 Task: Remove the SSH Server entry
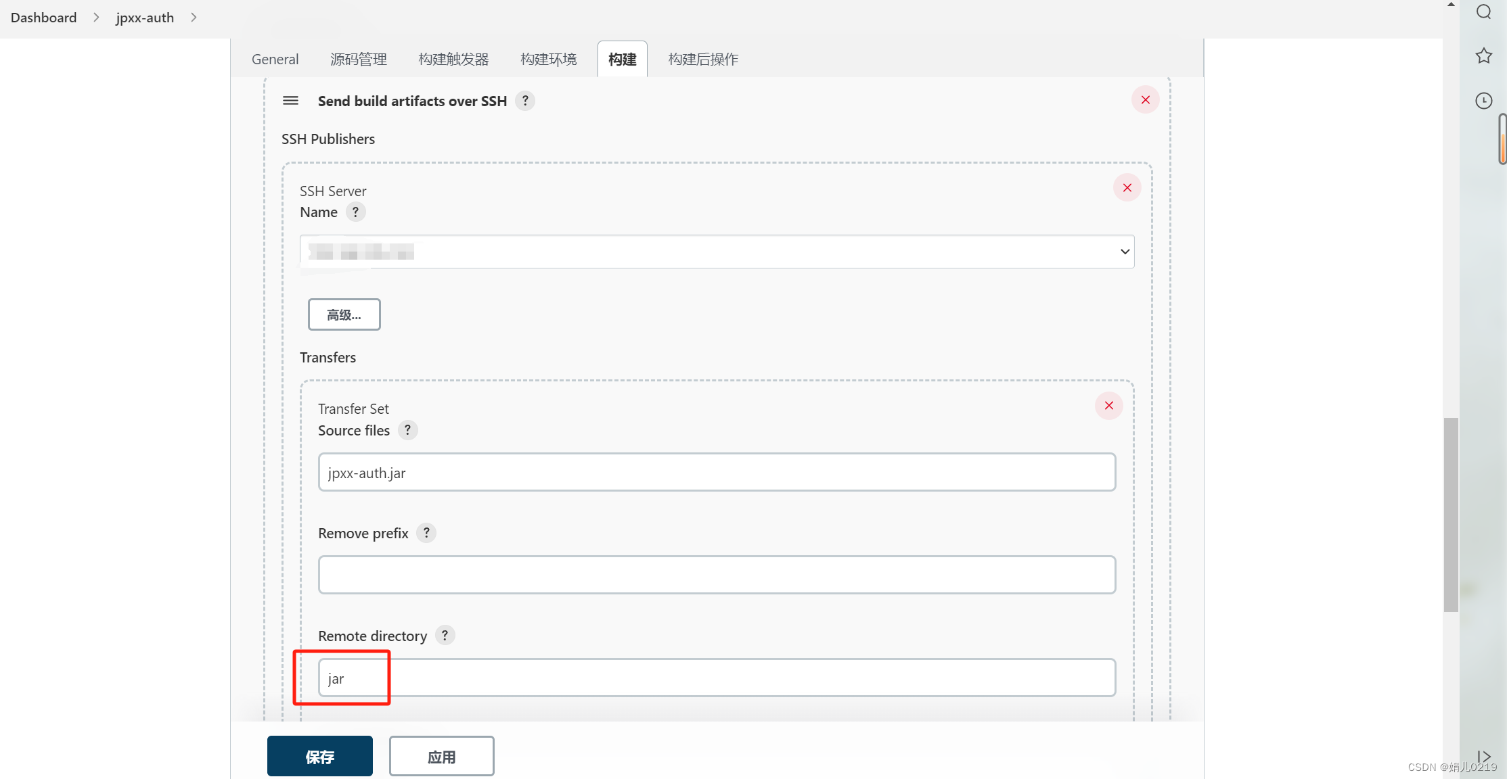[1127, 187]
